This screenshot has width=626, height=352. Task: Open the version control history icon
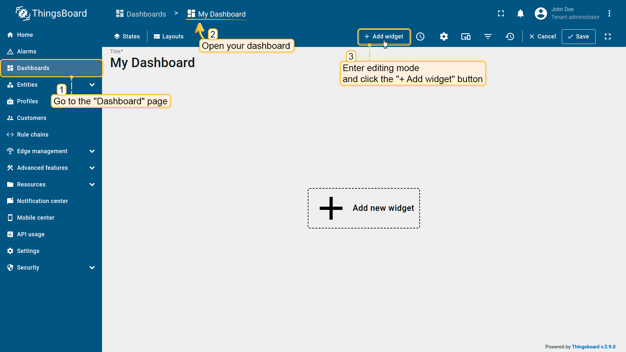pos(510,37)
